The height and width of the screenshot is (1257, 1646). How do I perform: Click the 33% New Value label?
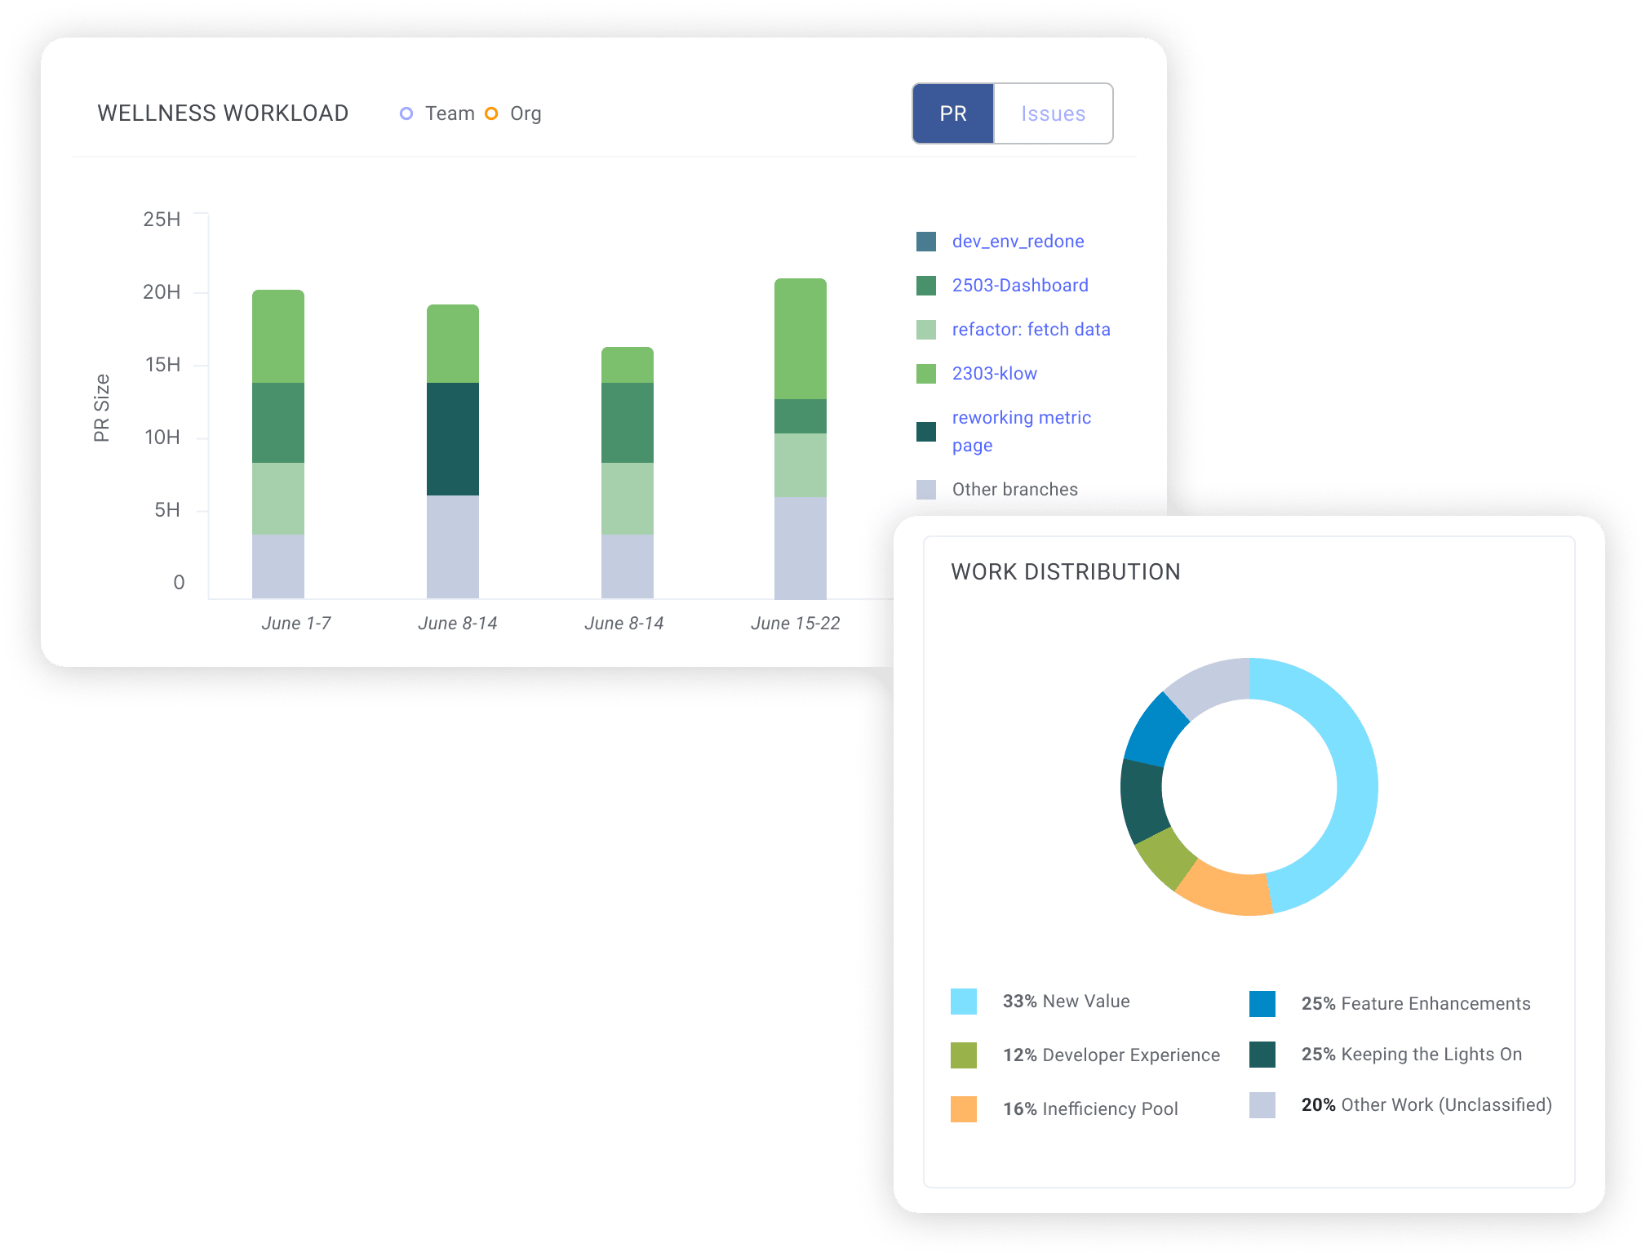(x=1066, y=1002)
